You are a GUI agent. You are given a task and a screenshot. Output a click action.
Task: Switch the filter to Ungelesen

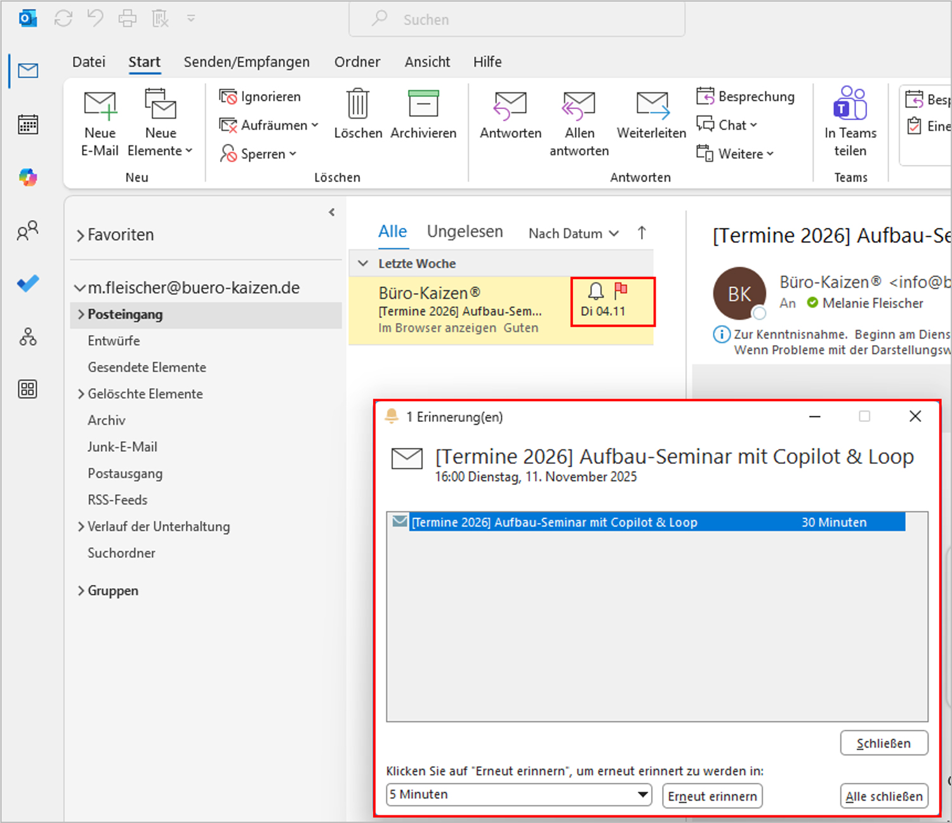pos(465,232)
